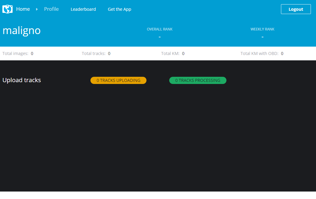The width and height of the screenshot is (316, 199).
Task: Select the maligno username heading
Action: click(x=22, y=30)
